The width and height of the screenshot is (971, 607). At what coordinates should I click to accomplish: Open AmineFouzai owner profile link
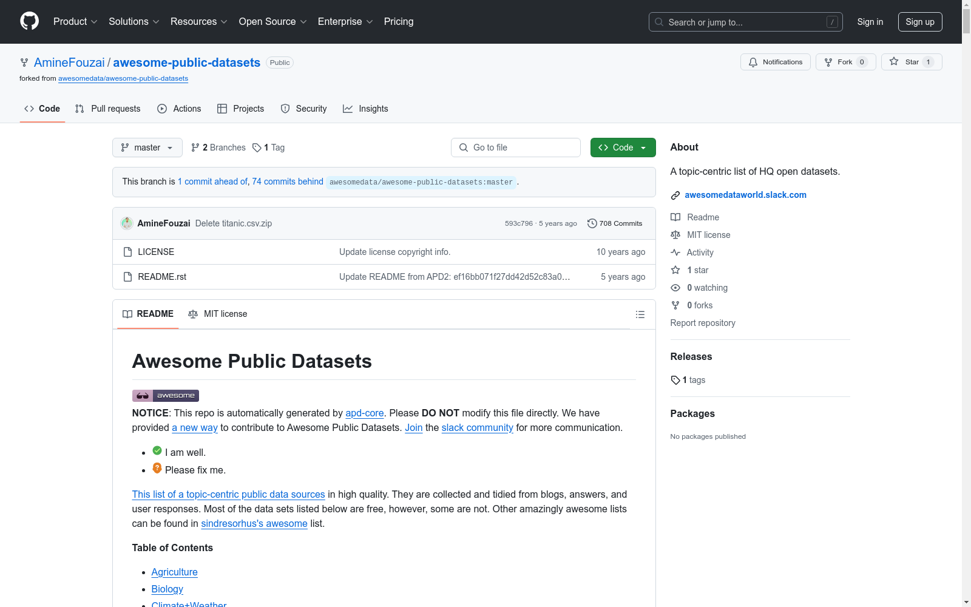pos(69,63)
